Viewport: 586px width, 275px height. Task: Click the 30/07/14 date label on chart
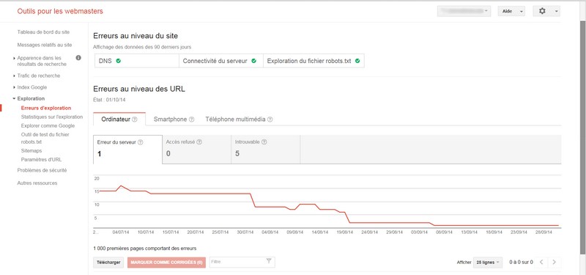245,232
